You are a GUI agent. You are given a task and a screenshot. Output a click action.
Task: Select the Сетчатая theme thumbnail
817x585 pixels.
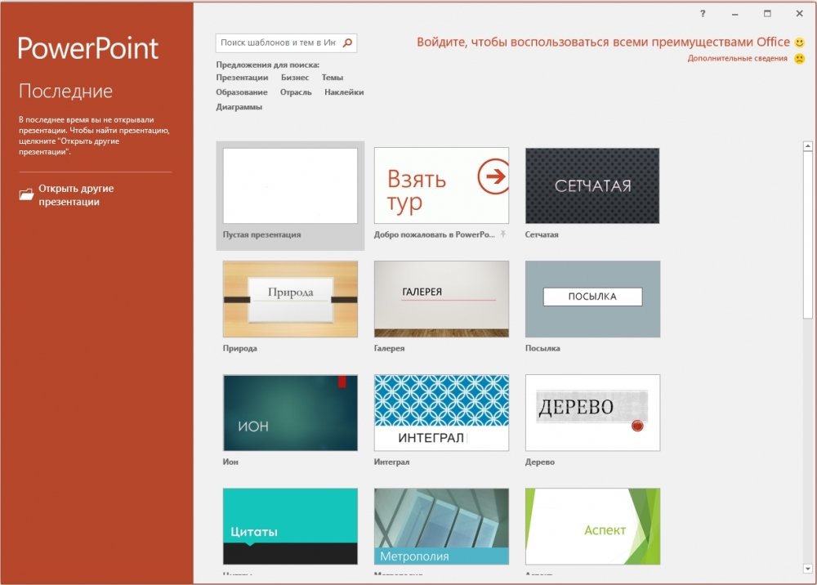click(592, 186)
